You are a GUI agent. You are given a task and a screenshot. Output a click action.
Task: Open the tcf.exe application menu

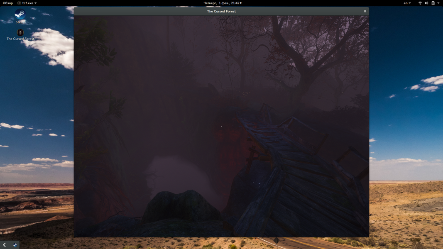27,3
